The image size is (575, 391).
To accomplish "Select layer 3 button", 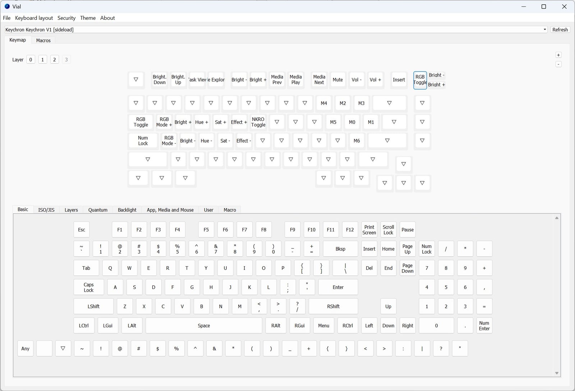I will [x=66, y=60].
